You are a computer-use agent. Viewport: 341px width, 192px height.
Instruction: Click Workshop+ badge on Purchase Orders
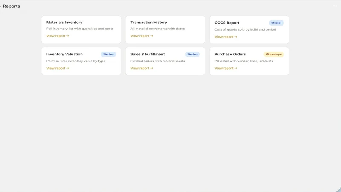pos(274,55)
